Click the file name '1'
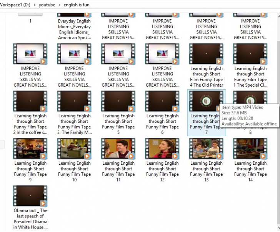The height and width of the screenshot is (232, 280). tap(30, 21)
